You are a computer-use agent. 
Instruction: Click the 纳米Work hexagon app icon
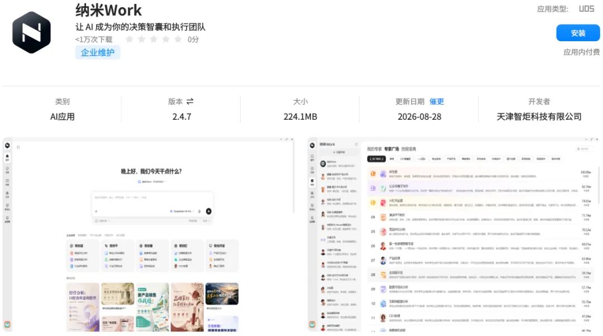(x=31, y=32)
